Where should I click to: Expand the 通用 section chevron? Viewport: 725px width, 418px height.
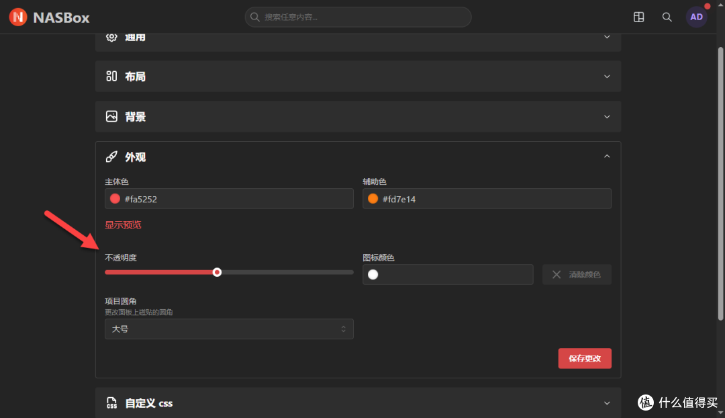coord(607,36)
